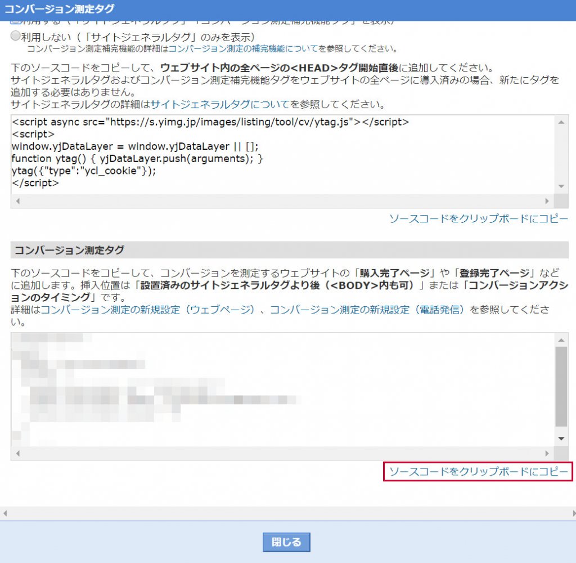This screenshot has width=576, height=563.
Task: Click the script async src line in the code
Action: (210, 122)
